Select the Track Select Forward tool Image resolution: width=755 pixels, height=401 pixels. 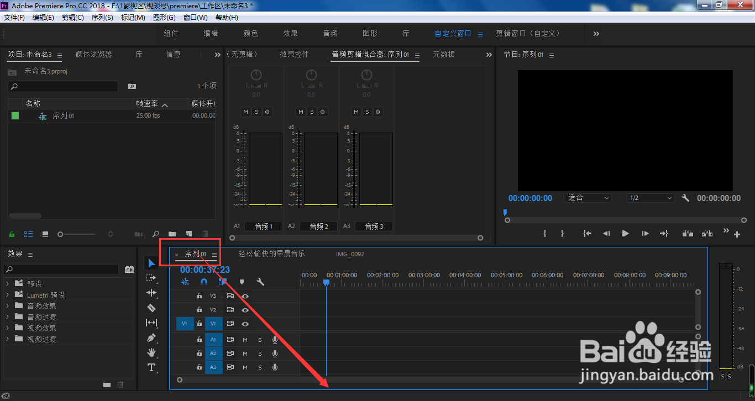point(151,278)
